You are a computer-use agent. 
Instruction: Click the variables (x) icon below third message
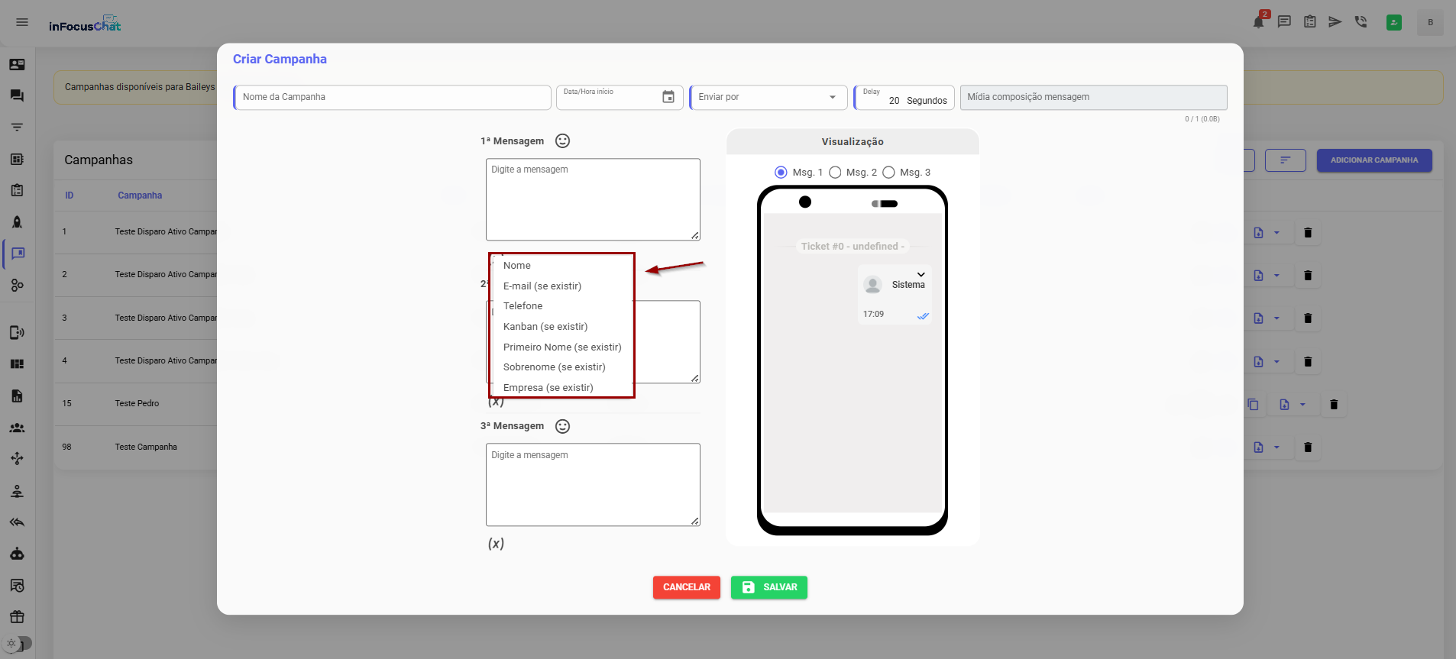(x=496, y=544)
